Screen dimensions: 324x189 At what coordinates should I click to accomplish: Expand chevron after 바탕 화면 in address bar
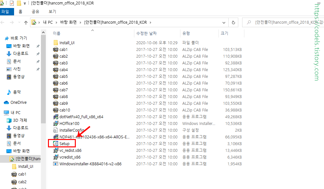(80, 22)
